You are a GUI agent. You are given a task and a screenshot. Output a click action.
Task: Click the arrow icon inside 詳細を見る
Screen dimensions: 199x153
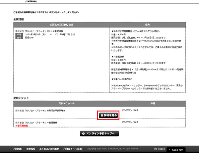(101, 115)
